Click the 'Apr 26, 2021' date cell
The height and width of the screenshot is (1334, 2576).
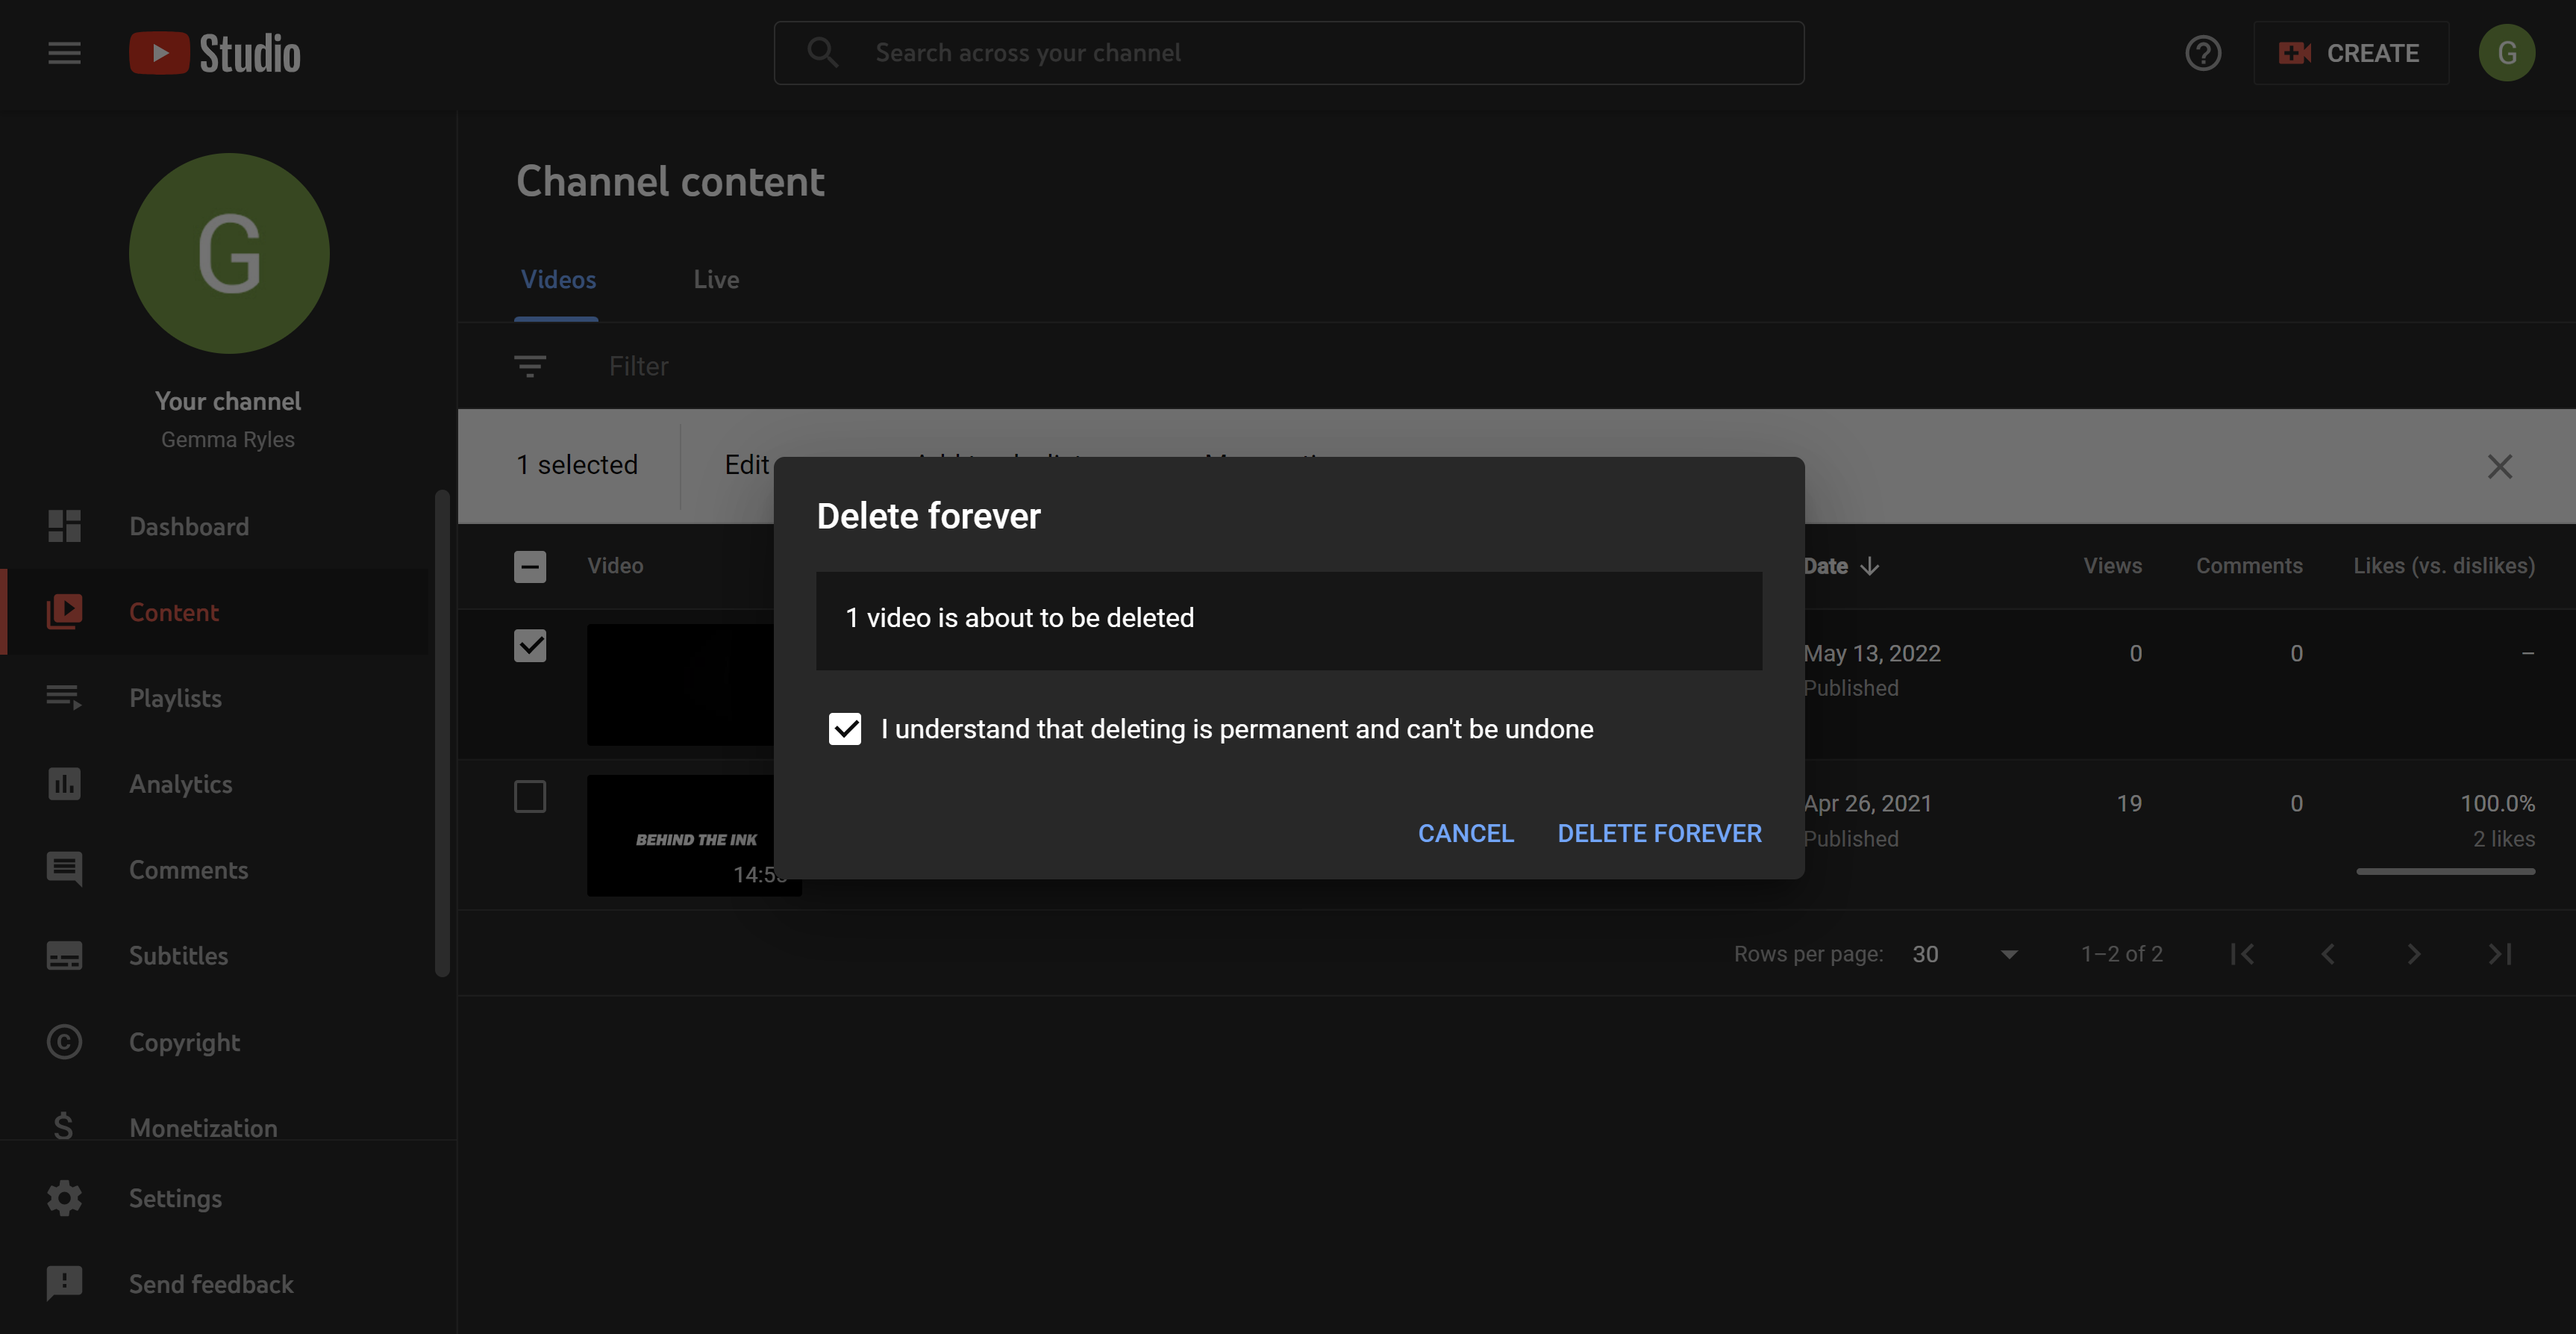pos(1867,803)
